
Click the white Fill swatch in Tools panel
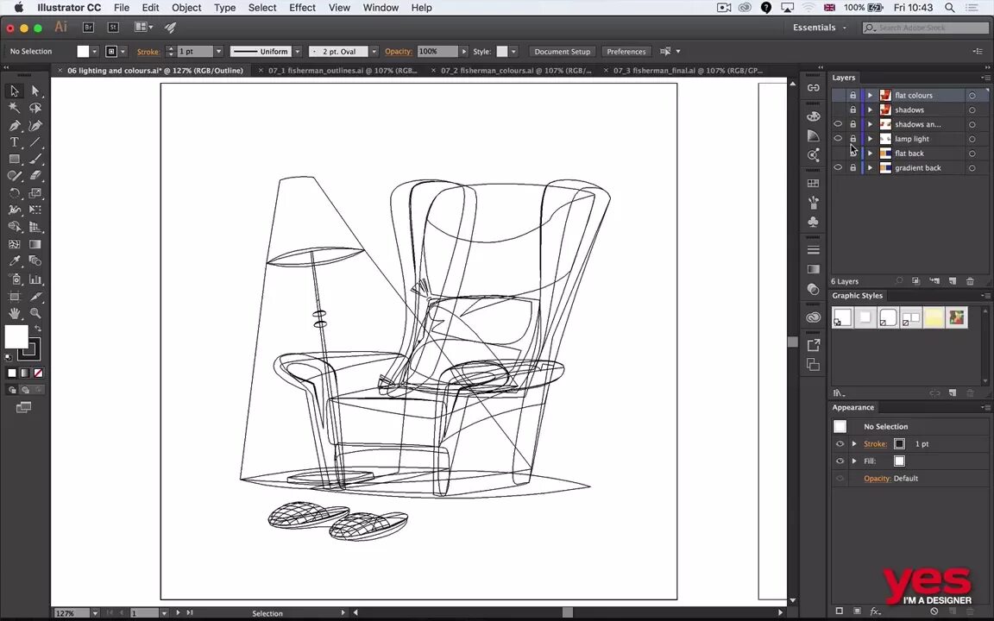pyautogui.click(x=16, y=336)
